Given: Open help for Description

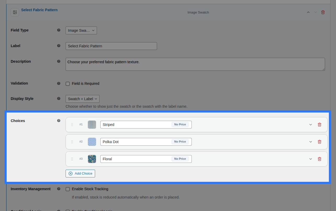Looking at the screenshot, I should [59, 61].
